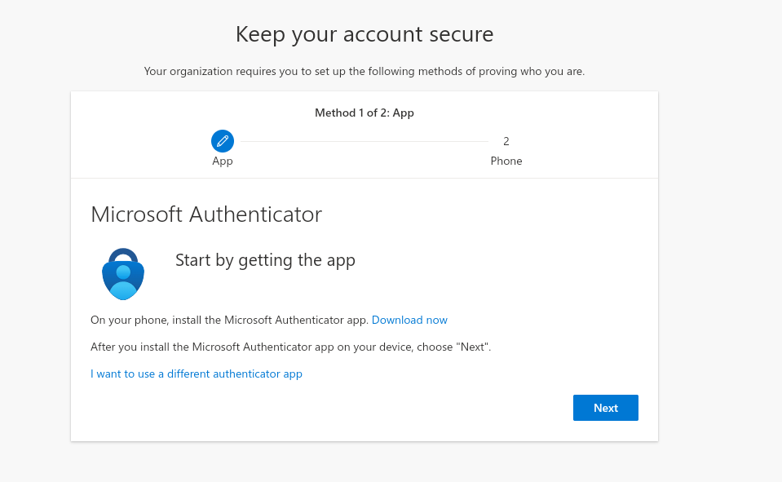Viewport: 782px width, 482px height.
Task: Click the Next button
Action: click(x=605, y=408)
